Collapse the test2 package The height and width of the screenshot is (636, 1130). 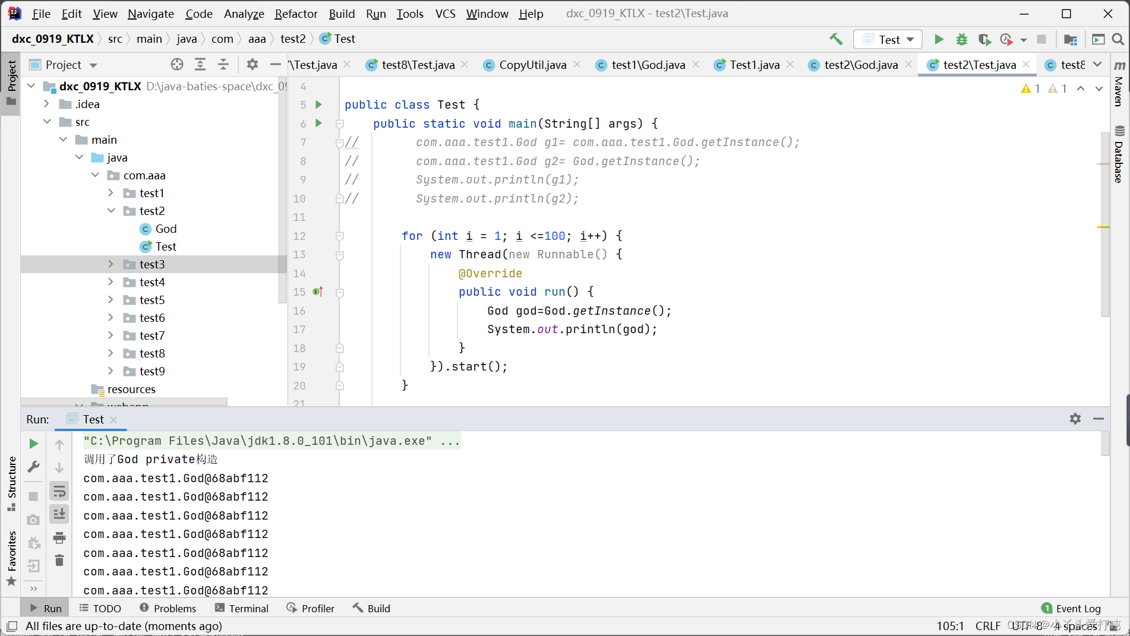click(x=111, y=211)
